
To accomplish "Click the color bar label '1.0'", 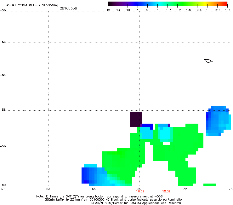I will point(227,10).
